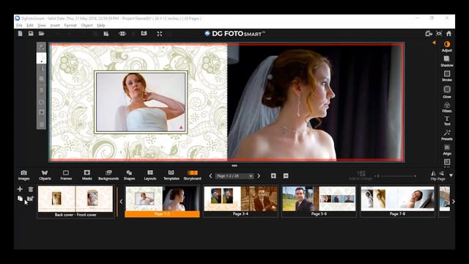The width and height of the screenshot is (469, 264).
Task: Open the Masks tab
Action: point(87,175)
